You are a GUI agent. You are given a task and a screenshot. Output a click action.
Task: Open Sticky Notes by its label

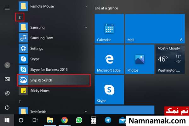[40, 91]
